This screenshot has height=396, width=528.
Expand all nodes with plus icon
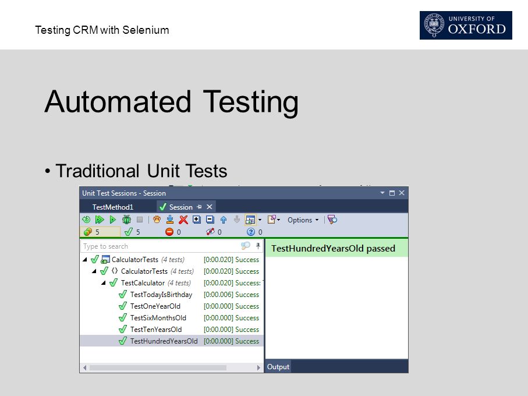tap(197, 220)
